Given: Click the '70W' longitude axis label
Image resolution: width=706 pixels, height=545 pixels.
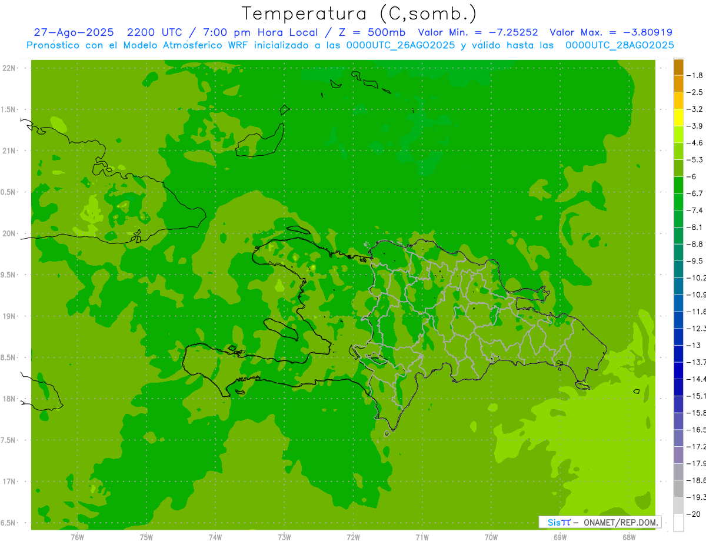Looking at the screenshot, I should [x=491, y=537].
